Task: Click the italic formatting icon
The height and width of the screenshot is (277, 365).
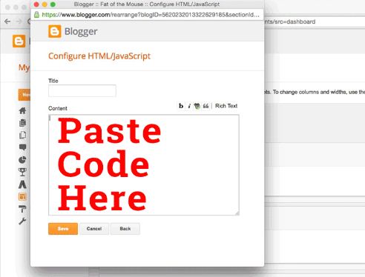Action: 189,106
